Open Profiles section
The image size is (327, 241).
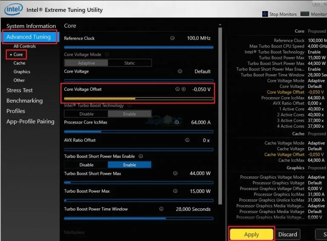pyautogui.click(x=16, y=111)
